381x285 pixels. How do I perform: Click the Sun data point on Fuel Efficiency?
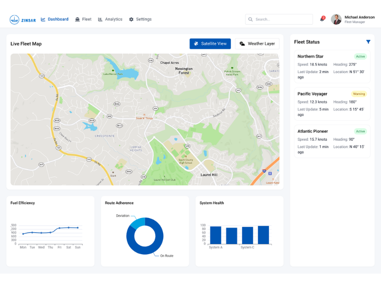(x=78, y=228)
